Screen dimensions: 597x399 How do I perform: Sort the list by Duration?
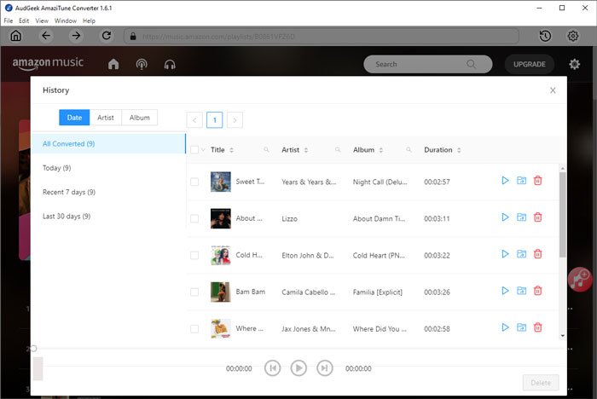point(459,150)
